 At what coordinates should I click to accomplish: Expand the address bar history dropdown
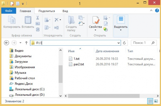[x=119, y=43]
